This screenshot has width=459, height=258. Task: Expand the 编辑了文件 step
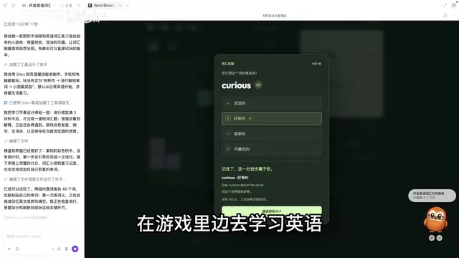[x=16, y=141]
